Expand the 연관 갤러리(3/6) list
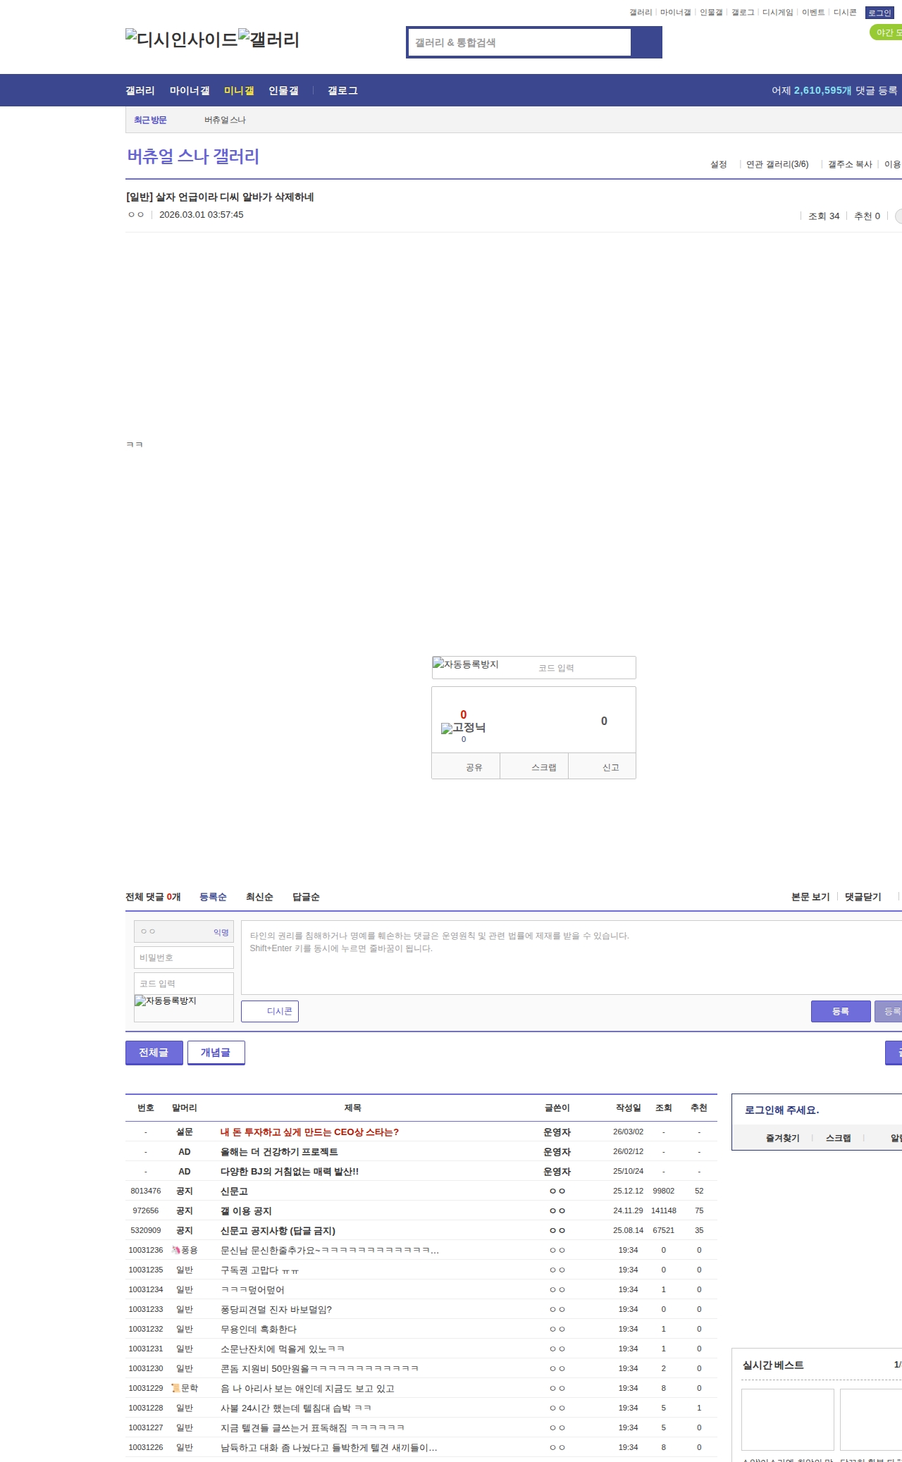 pyautogui.click(x=777, y=164)
